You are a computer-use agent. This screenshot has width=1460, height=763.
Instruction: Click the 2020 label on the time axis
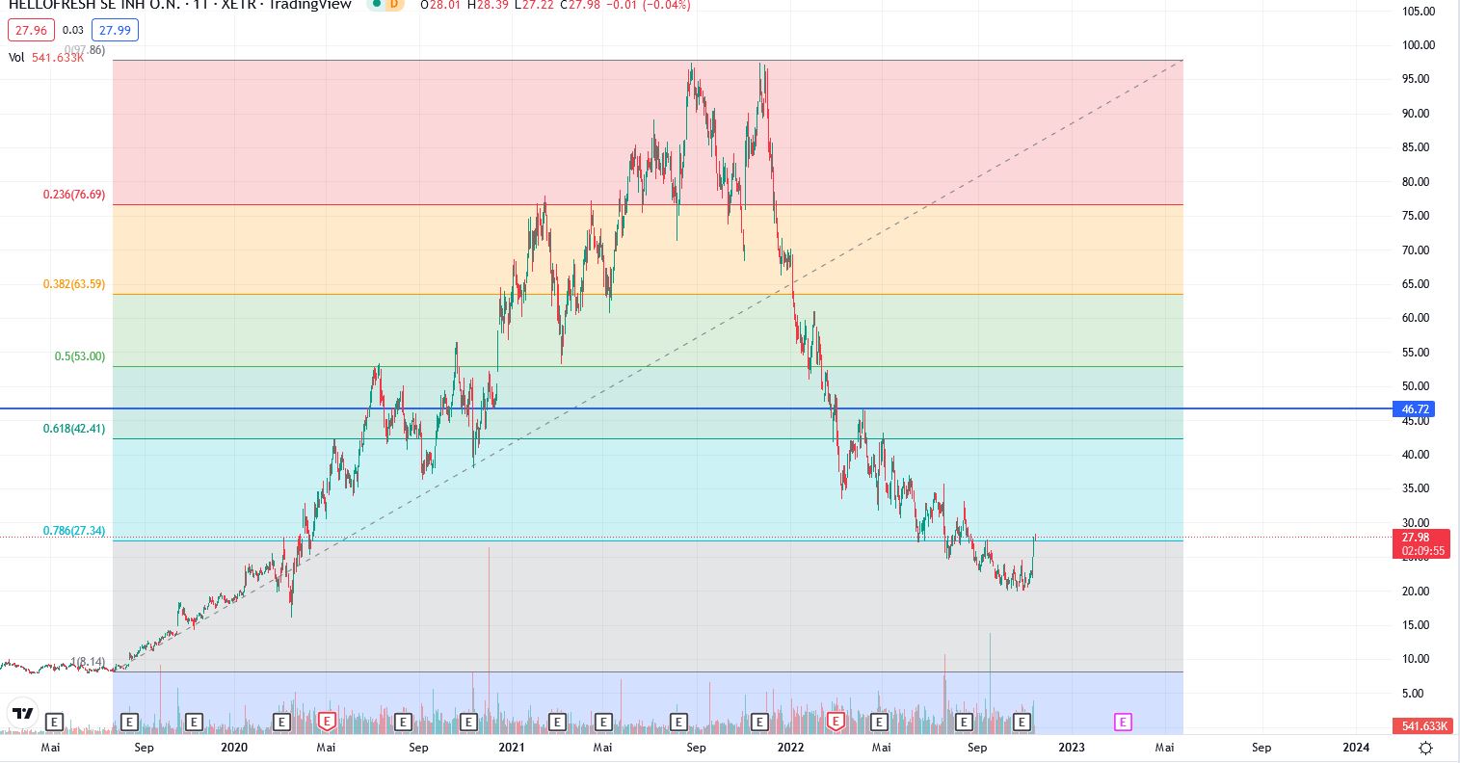click(x=234, y=747)
